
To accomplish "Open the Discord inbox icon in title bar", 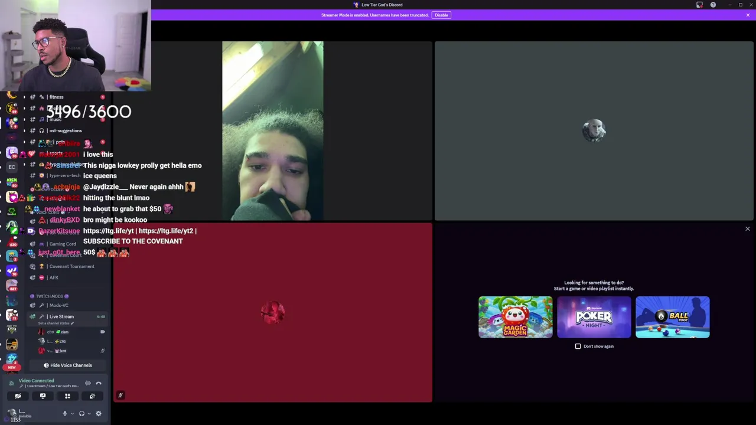I will [700, 5].
